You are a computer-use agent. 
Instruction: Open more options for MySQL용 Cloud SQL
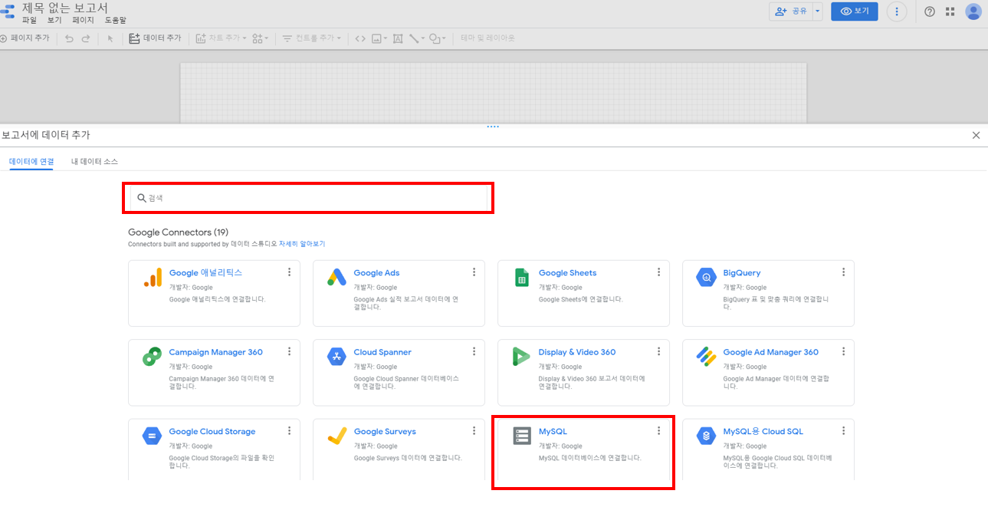843,430
